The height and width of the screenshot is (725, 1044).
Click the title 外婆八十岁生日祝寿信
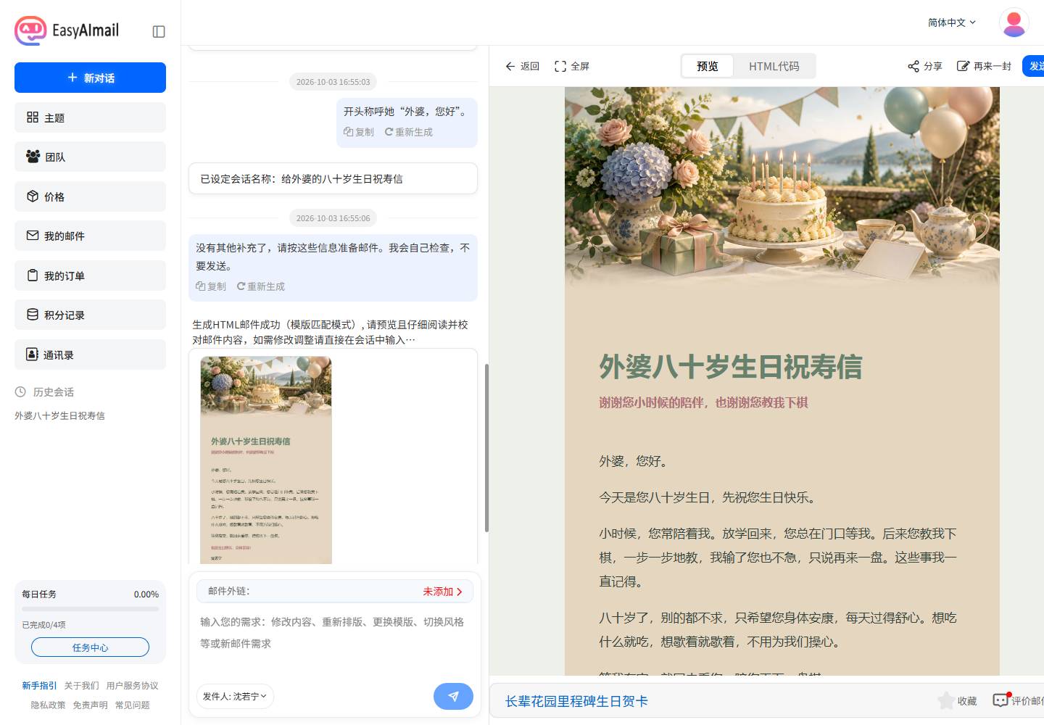731,367
